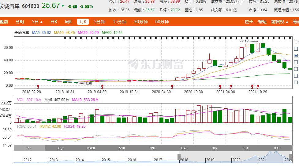Image resolution: width=299 pixels, height=167 pixels.
Task: Click the MA60: 19.14 legend label
Action: (x=112, y=33)
